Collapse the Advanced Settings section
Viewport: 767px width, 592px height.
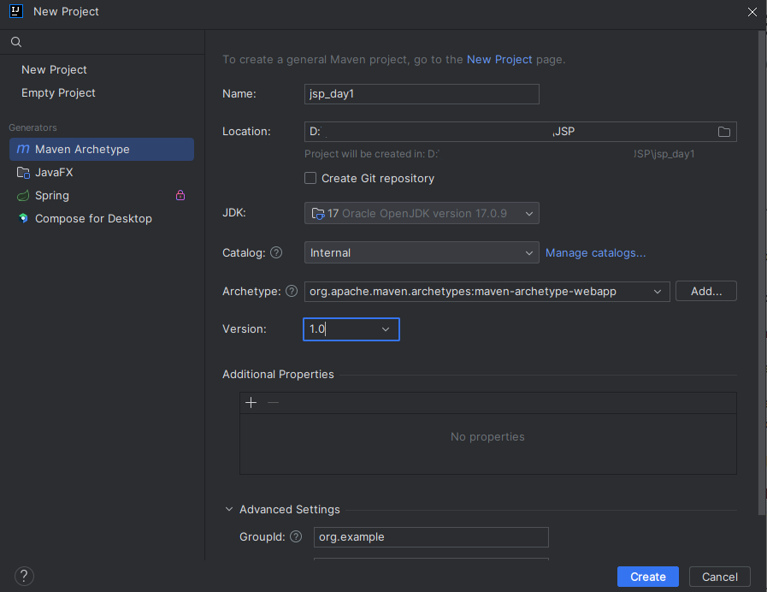(x=229, y=509)
